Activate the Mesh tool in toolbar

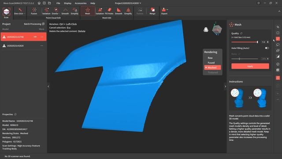88,11
